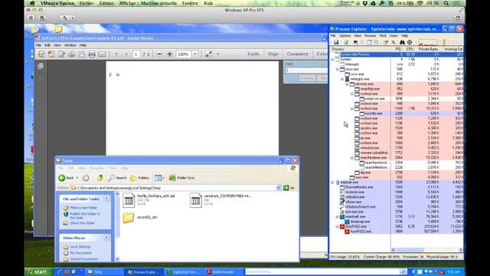Viewport: 490px width, 276px height.
Task: Click the Save icon in Process Explorer toolbar
Action: [x=336, y=42]
